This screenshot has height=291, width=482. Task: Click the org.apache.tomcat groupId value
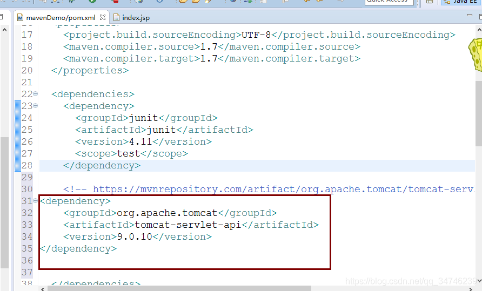[x=167, y=213]
